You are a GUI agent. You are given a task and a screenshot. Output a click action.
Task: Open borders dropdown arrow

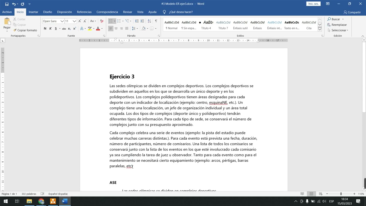[156, 29]
